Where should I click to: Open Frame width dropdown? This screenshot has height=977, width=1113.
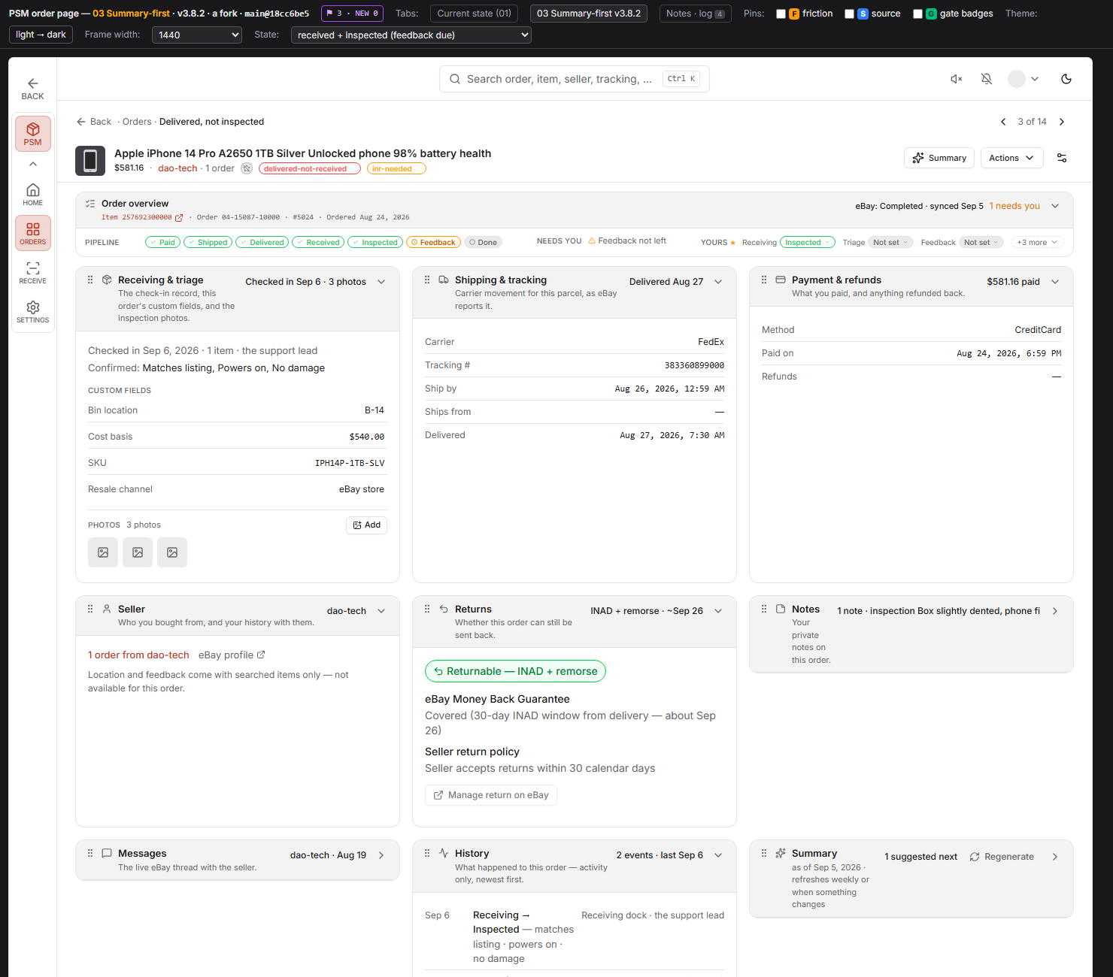tap(197, 35)
